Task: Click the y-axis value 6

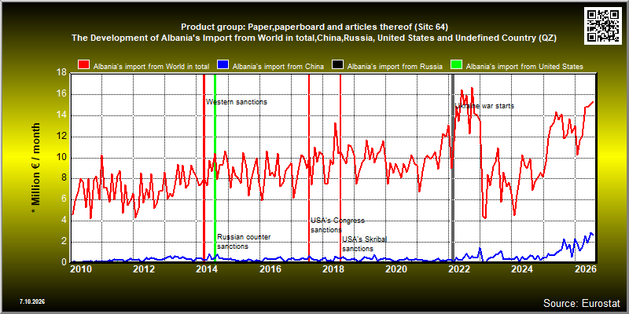Action: coord(64,200)
